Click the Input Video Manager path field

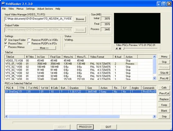pyautogui.click(x=38, y=19)
